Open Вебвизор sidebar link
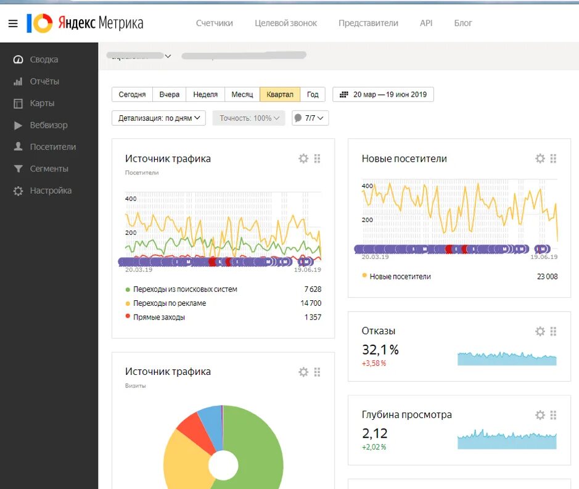The width and height of the screenshot is (579, 489). (x=49, y=125)
